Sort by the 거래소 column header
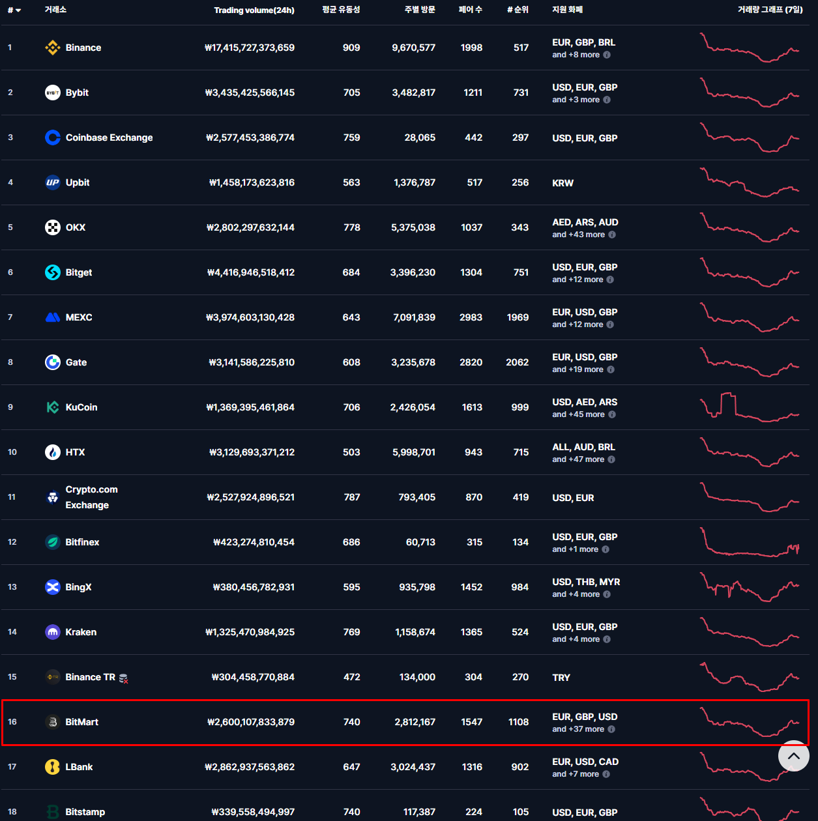The width and height of the screenshot is (818, 821). coord(55,10)
